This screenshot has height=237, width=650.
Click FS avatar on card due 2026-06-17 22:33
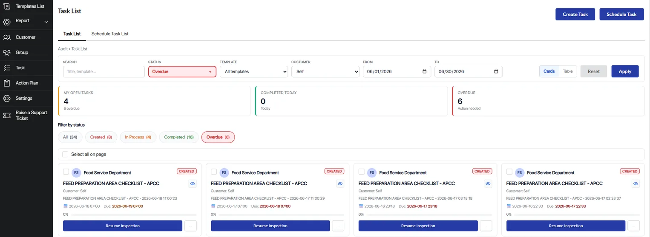click(520, 173)
